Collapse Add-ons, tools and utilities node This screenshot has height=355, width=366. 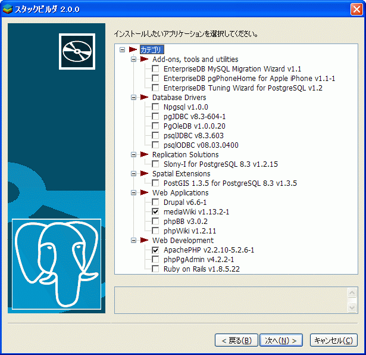[x=133, y=59]
